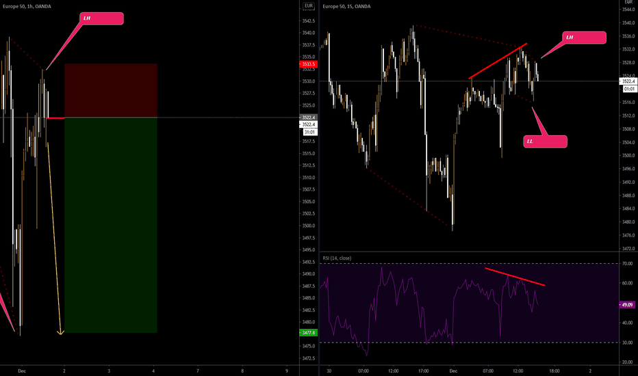Click the 20.00 level on the RSI scale

pyautogui.click(x=627, y=362)
